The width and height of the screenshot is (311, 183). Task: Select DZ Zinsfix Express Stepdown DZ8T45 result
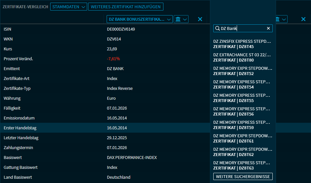(243, 44)
